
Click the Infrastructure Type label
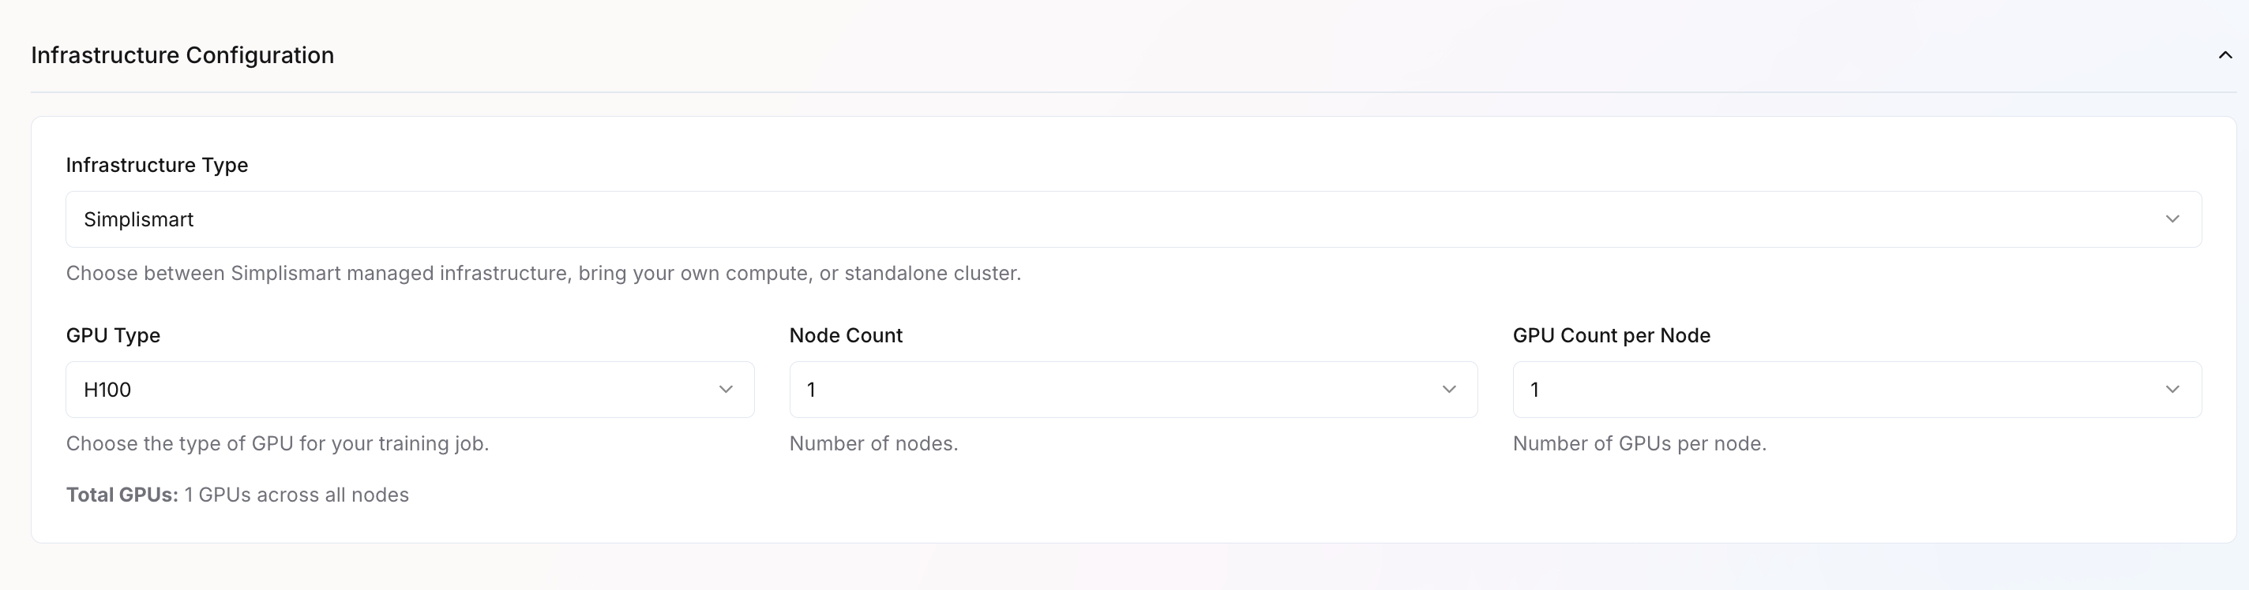pyautogui.click(x=156, y=165)
